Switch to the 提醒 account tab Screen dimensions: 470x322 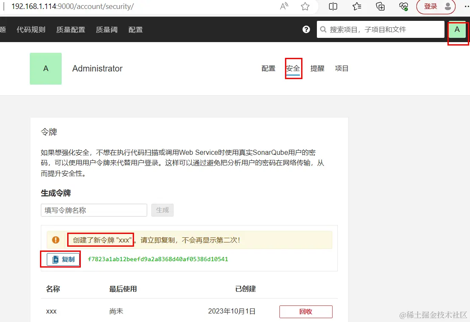coord(317,68)
